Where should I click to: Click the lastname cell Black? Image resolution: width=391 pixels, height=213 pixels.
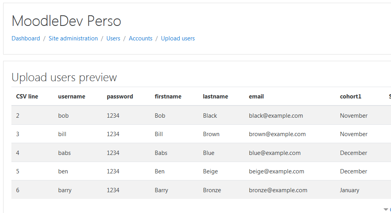210,116
